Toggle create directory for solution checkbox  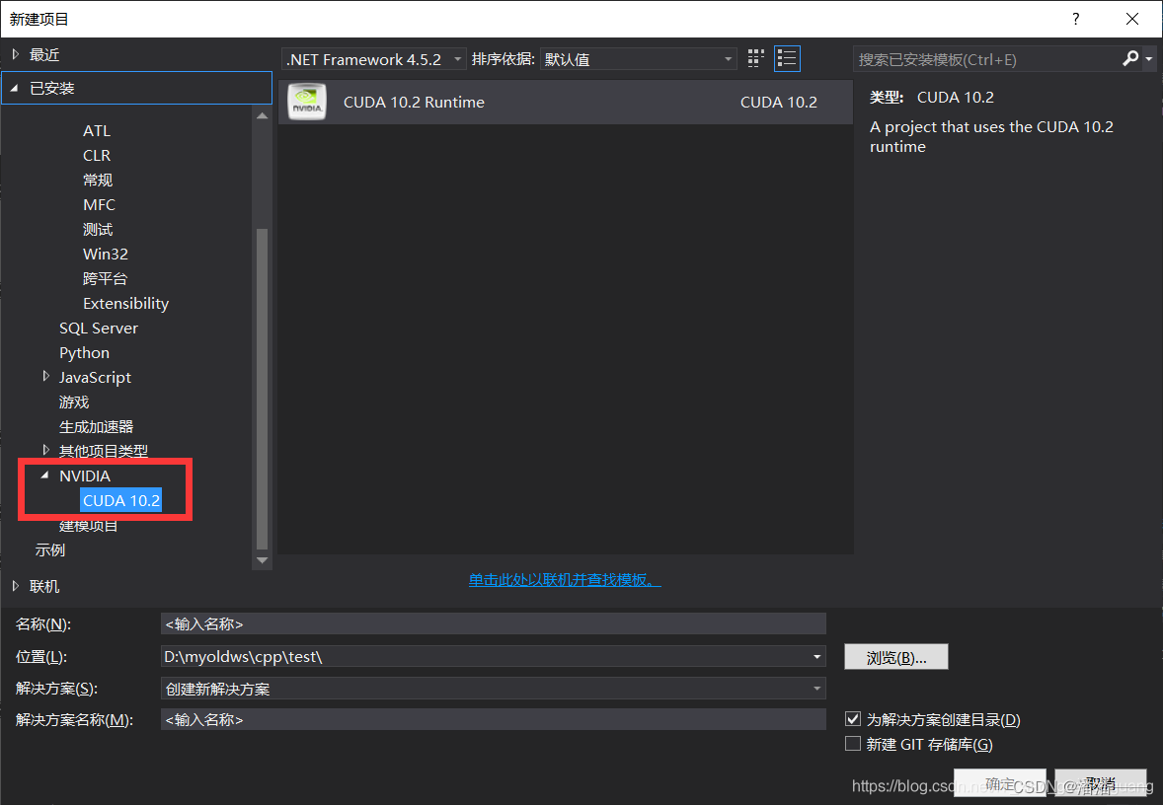(x=853, y=719)
